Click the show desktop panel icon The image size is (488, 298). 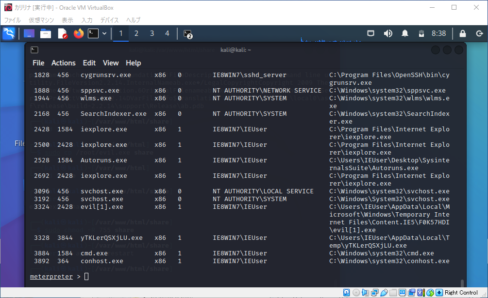click(x=29, y=33)
